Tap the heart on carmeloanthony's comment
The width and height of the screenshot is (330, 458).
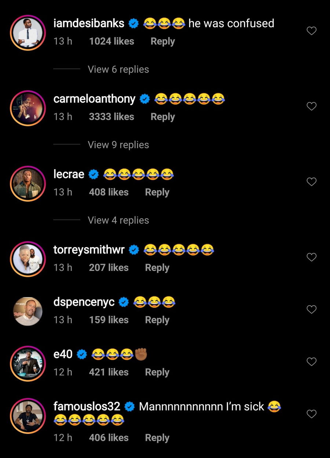pos(311,107)
